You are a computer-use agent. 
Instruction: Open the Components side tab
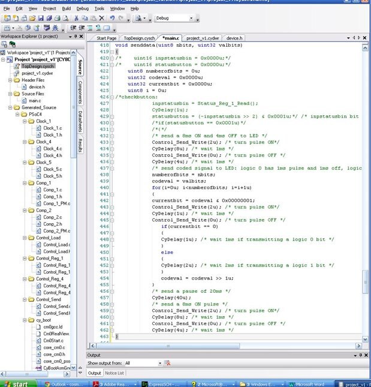pyautogui.click(x=80, y=92)
